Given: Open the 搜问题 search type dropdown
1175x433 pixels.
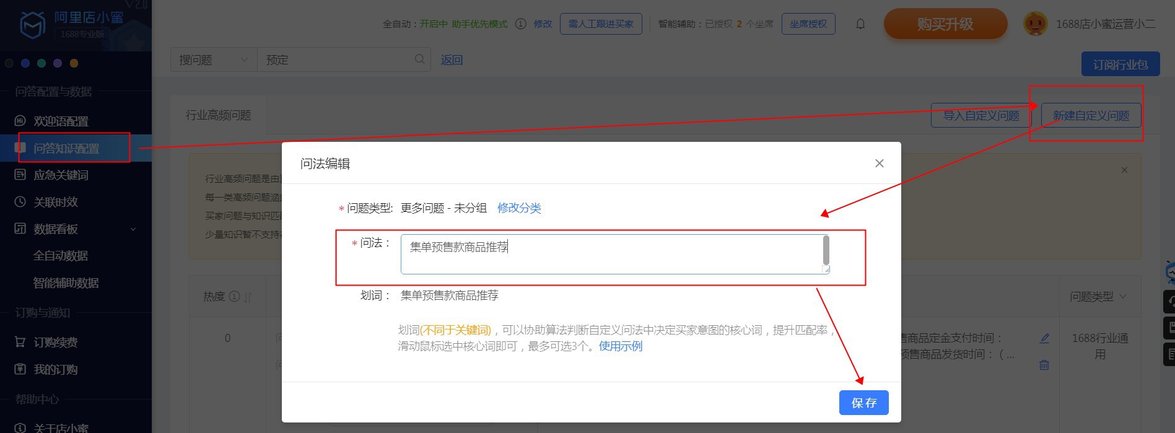Looking at the screenshot, I should click(x=214, y=59).
